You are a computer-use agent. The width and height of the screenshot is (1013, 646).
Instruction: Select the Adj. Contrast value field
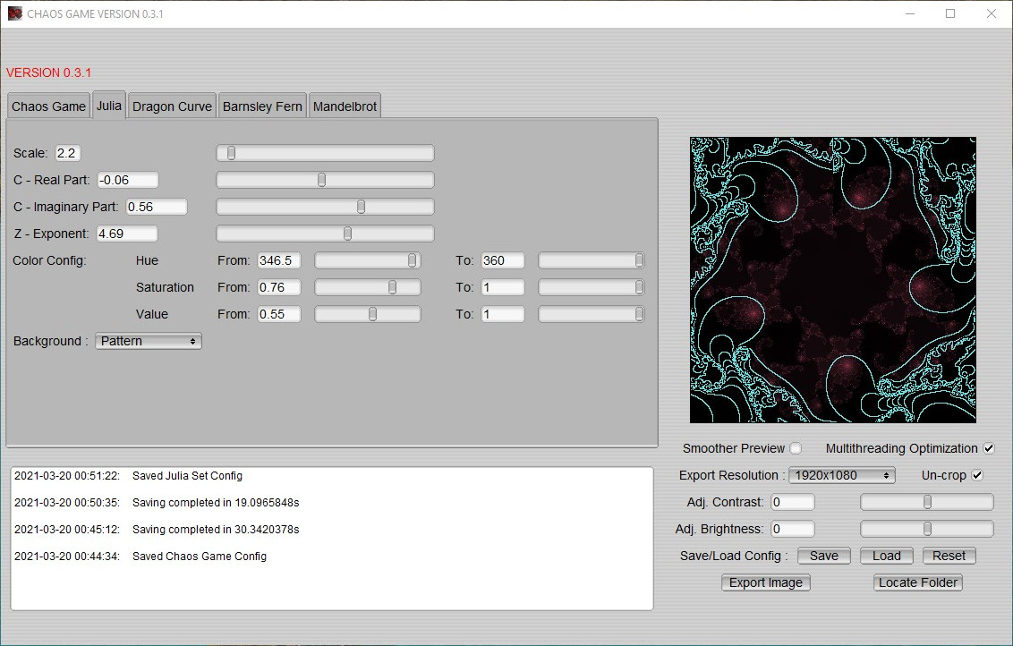[792, 502]
